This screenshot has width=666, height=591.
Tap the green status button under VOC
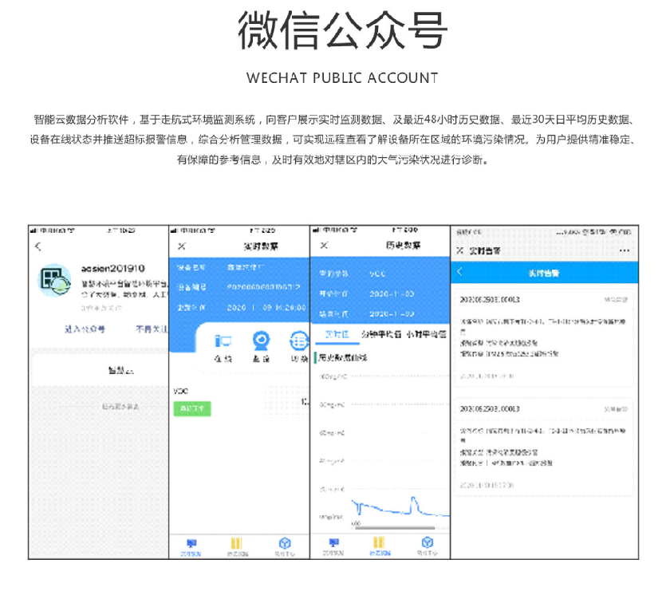coord(192,408)
